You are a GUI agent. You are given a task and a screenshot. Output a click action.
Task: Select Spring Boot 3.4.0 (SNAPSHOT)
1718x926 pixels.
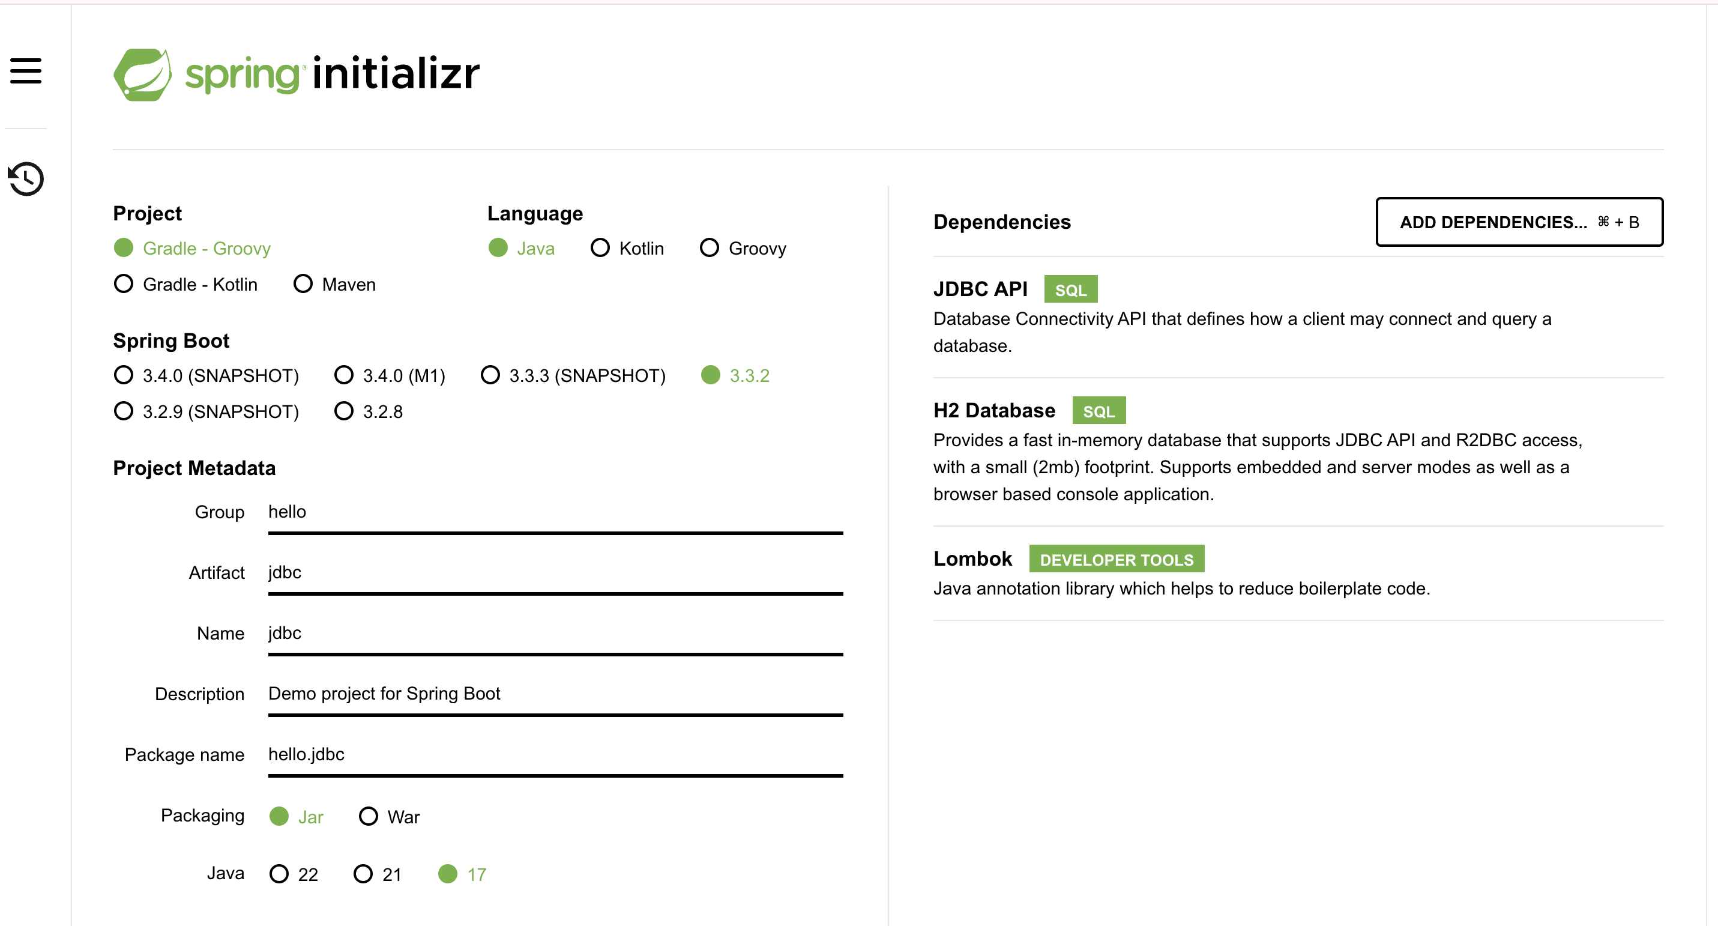click(x=124, y=375)
